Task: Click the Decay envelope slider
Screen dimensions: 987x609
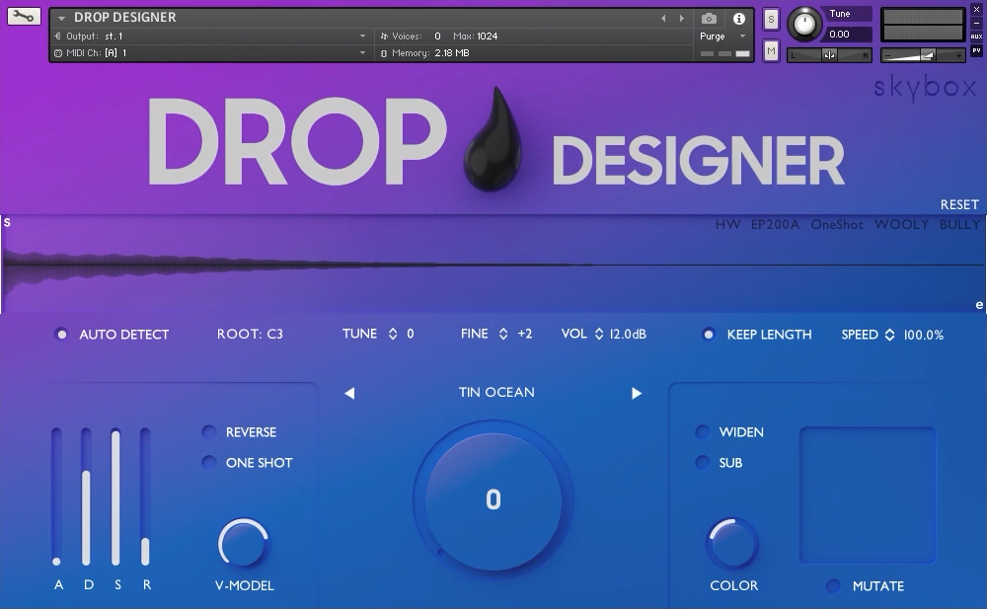Action: (87, 496)
